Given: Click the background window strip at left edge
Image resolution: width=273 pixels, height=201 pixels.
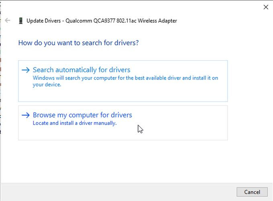Looking at the screenshot, I should [x=1, y=100].
